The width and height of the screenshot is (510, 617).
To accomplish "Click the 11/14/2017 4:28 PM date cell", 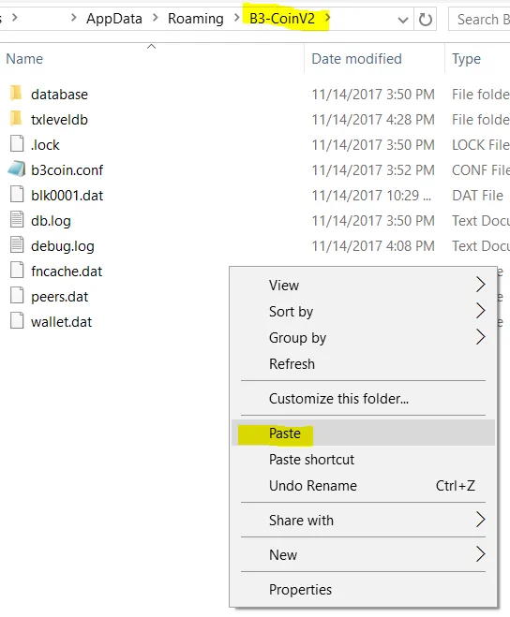I will coord(373,120).
